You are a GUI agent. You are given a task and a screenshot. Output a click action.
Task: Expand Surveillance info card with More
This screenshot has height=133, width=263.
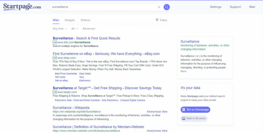183,71
